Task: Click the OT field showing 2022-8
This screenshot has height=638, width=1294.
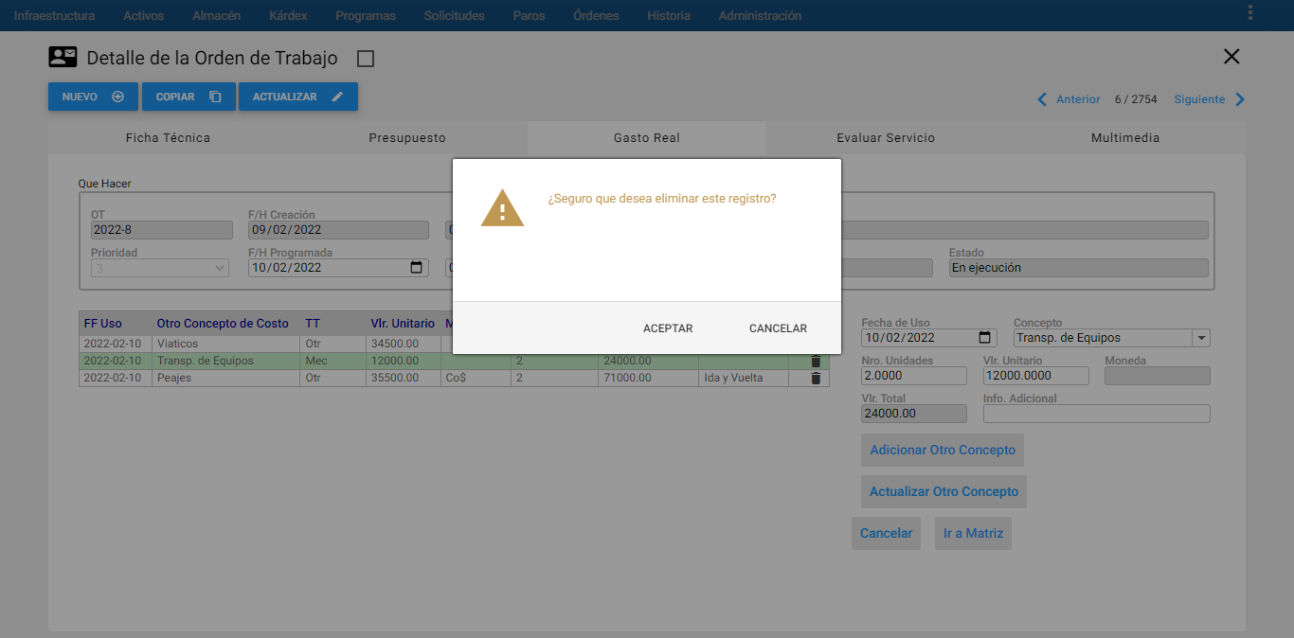Action: 161,230
